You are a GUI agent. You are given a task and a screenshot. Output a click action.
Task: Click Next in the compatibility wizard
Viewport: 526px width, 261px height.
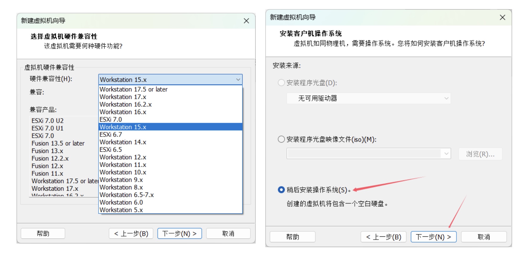pos(180,234)
